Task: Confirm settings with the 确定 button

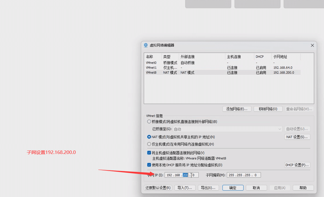Action: (233, 188)
